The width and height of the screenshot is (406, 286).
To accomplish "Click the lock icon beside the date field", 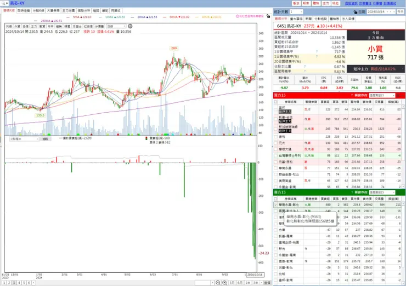I will [356, 12].
